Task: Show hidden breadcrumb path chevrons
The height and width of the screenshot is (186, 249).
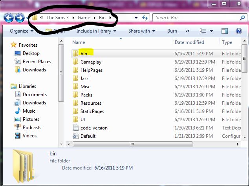Action: tap(42, 18)
